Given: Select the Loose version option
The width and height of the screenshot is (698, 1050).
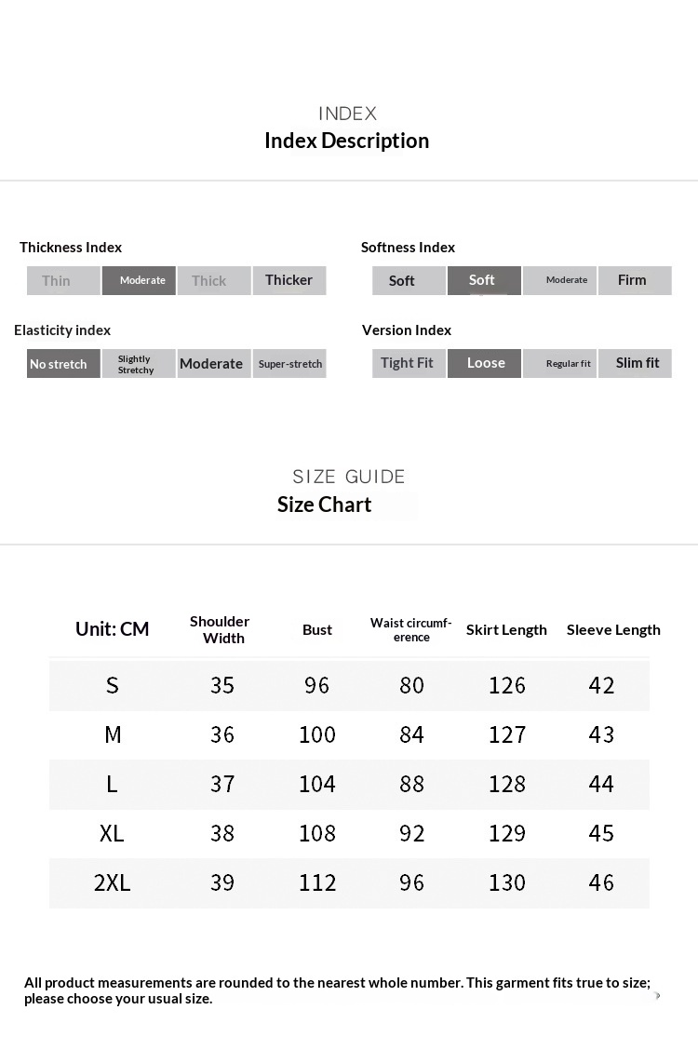Looking at the screenshot, I should 484,363.
